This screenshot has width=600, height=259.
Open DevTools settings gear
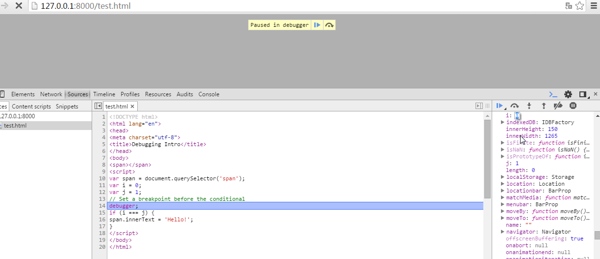coord(568,94)
